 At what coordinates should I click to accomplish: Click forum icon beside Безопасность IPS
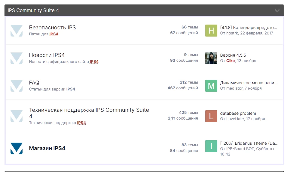tap(17, 31)
